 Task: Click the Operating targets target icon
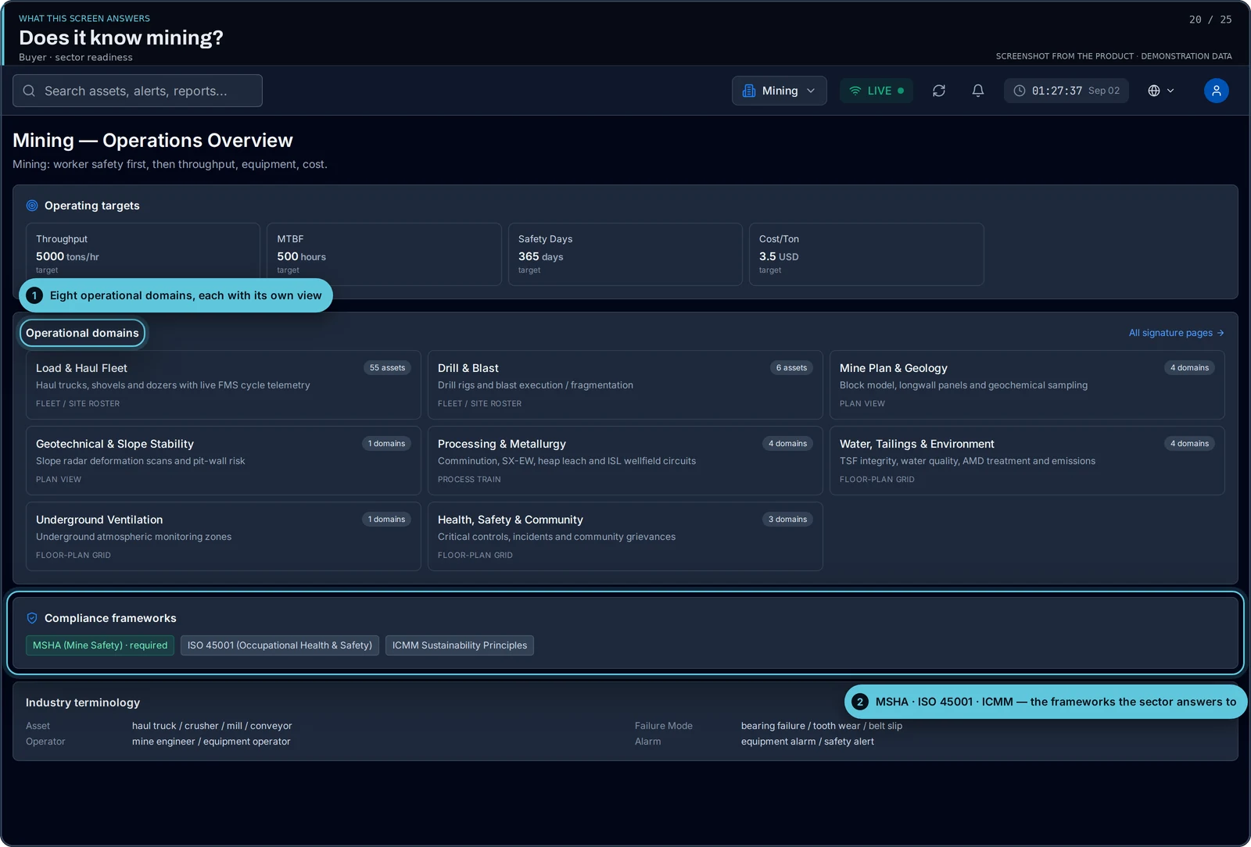point(32,205)
